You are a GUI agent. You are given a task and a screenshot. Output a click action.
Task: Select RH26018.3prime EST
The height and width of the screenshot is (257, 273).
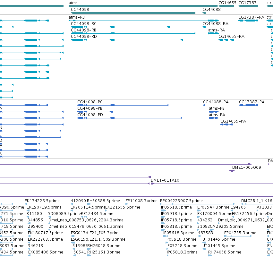(104, 246)
